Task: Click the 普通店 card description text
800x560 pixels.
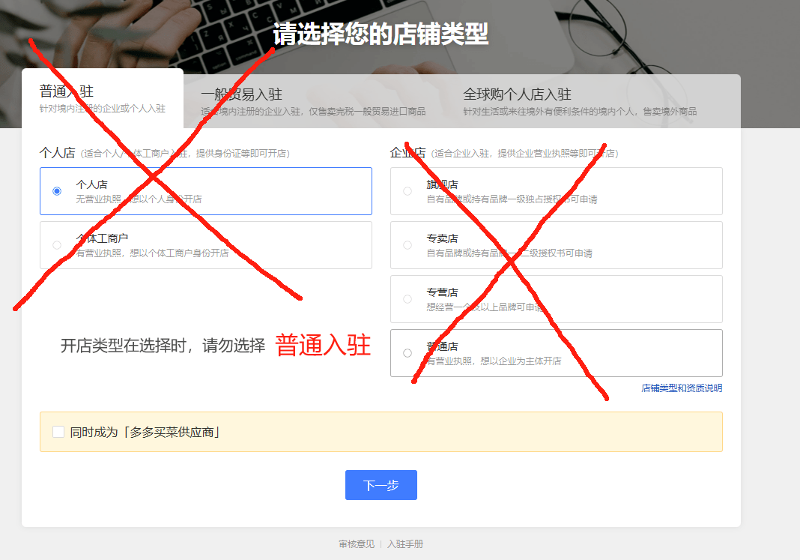Action: (x=494, y=361)
